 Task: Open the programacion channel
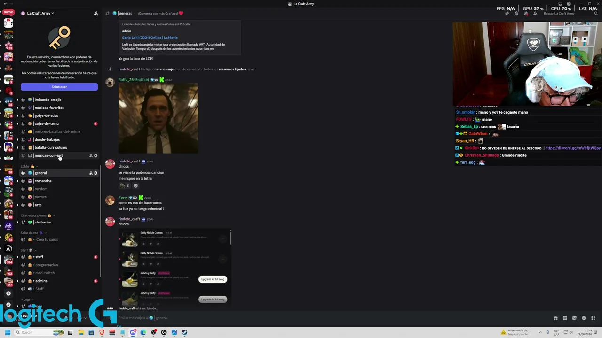tap(59, 265)
